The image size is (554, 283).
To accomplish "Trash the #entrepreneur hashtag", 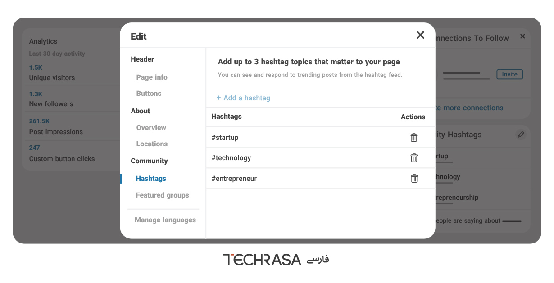I will click(414, 179).
